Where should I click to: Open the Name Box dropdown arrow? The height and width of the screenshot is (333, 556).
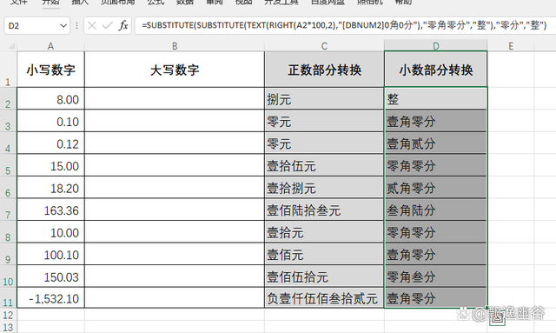click(63, 25)
